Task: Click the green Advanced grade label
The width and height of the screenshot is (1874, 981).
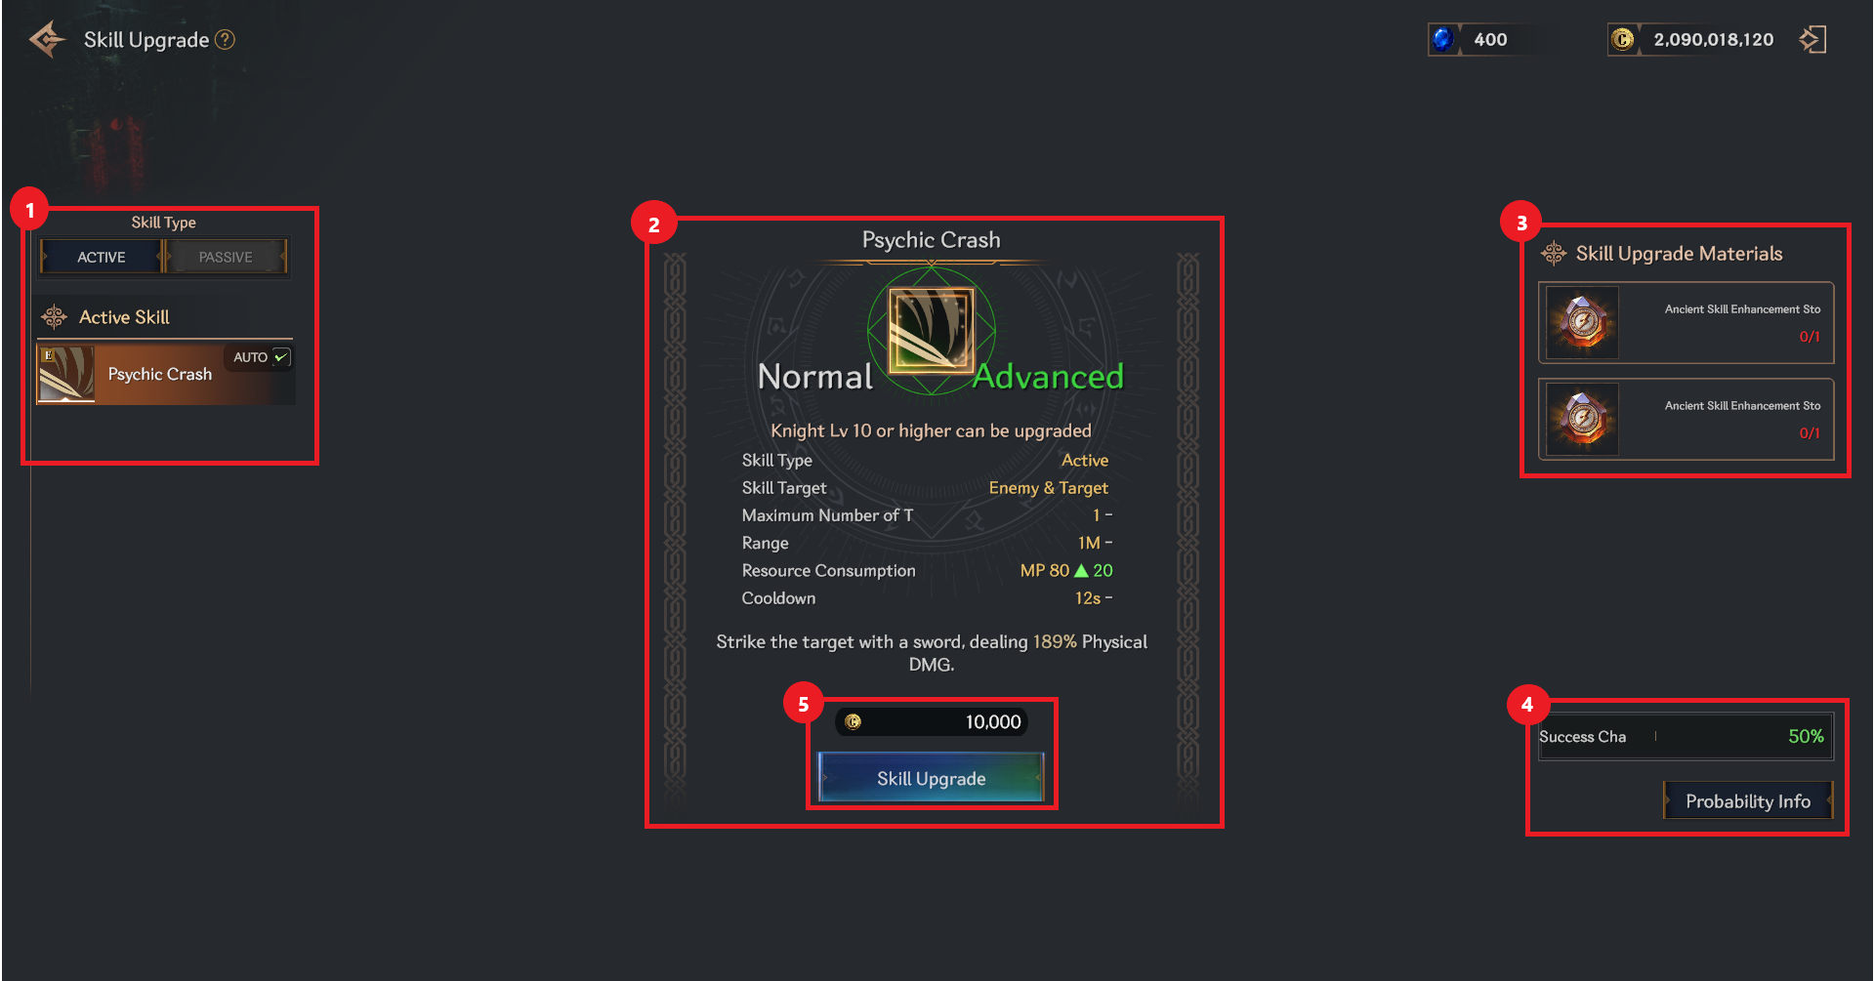Action: (1049, 377)
